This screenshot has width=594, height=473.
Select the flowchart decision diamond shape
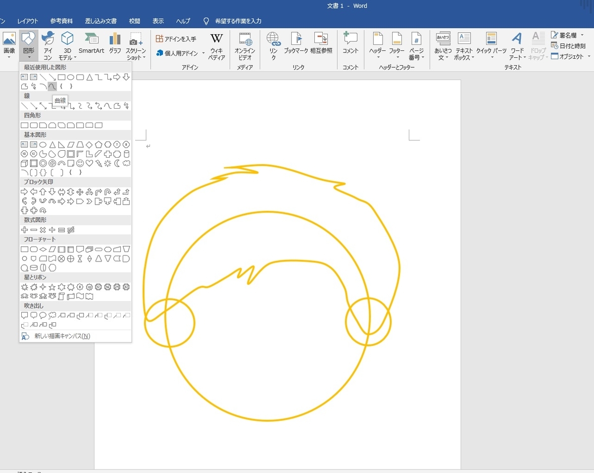coord(43,249)
